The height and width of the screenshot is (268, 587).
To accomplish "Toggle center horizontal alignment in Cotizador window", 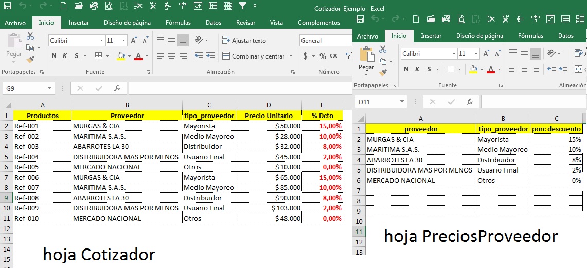I will click(172, 56).
